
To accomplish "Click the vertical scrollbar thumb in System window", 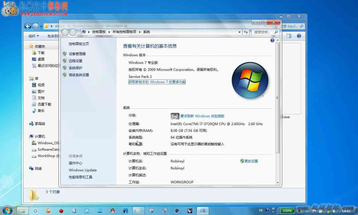I will pos(277,98).
